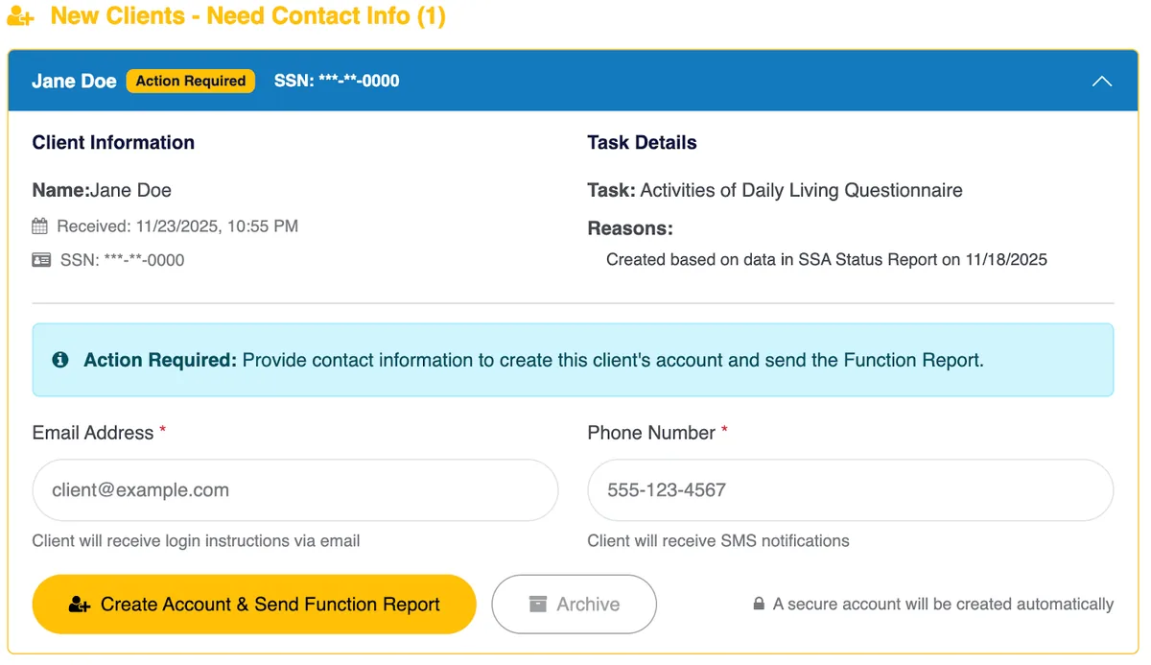Click the chevron arrow on the blue header
This screenshot has height=665, width=1151.
tap(1101, 81)
